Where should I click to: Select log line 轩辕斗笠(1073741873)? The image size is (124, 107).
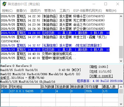[x=53, y=16]
